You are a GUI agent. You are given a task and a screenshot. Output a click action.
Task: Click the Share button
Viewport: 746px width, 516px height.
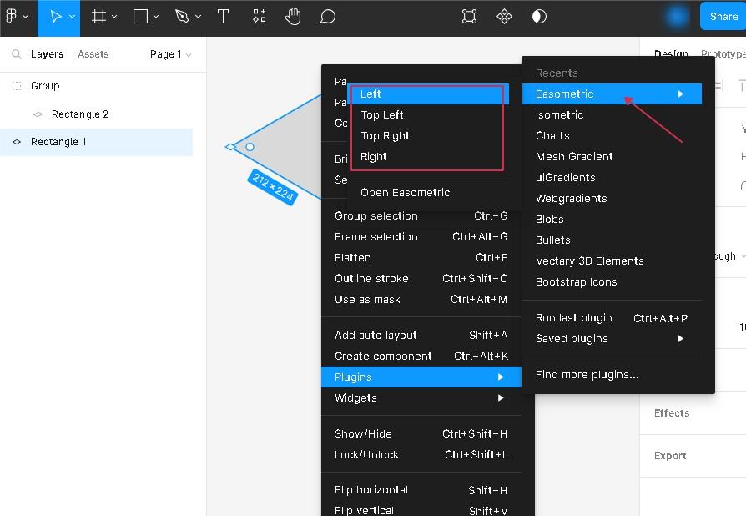723,17
